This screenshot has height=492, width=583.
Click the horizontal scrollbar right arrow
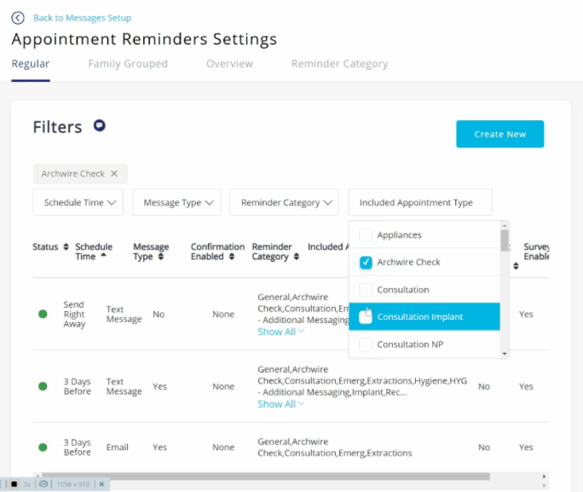544,477
